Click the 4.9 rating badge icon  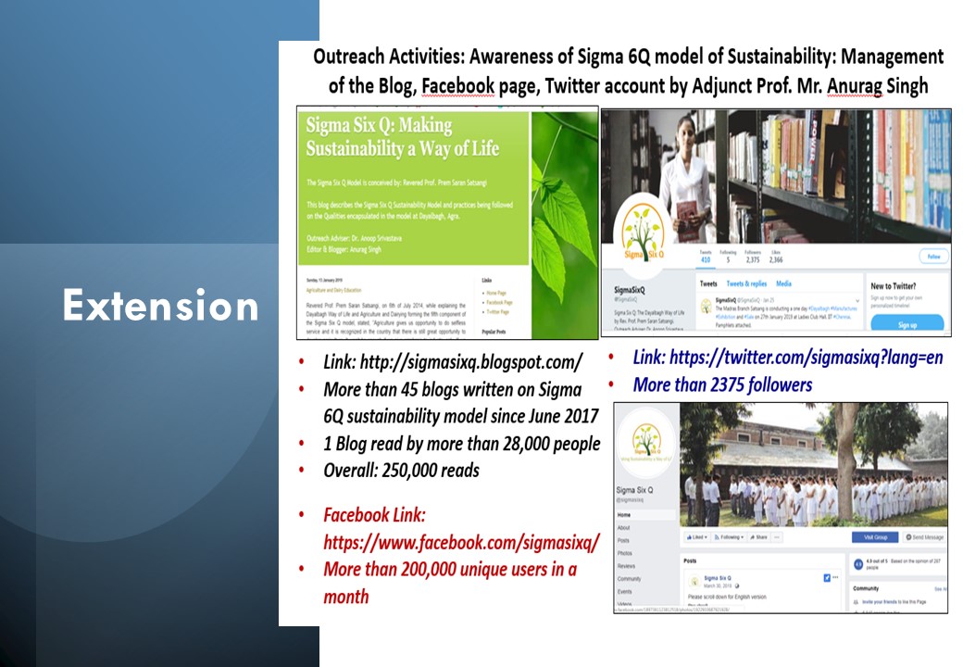click(x=858, y=564)
